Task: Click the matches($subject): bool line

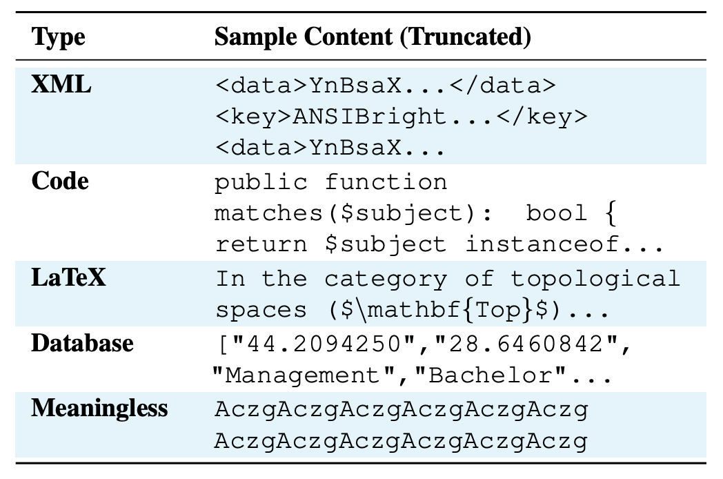Action: 415,213
